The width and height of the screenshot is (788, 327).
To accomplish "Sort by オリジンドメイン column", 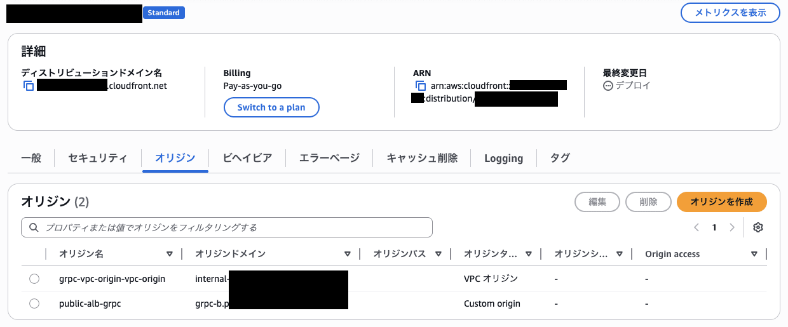I will click(x=348, y=254).
